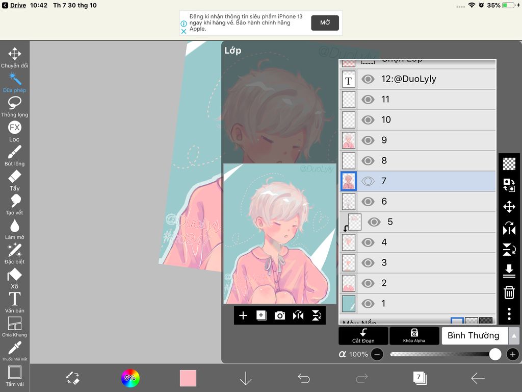Decrease opacity with minus button
This screenshot has width=522, height=392.
click(377, 354)
